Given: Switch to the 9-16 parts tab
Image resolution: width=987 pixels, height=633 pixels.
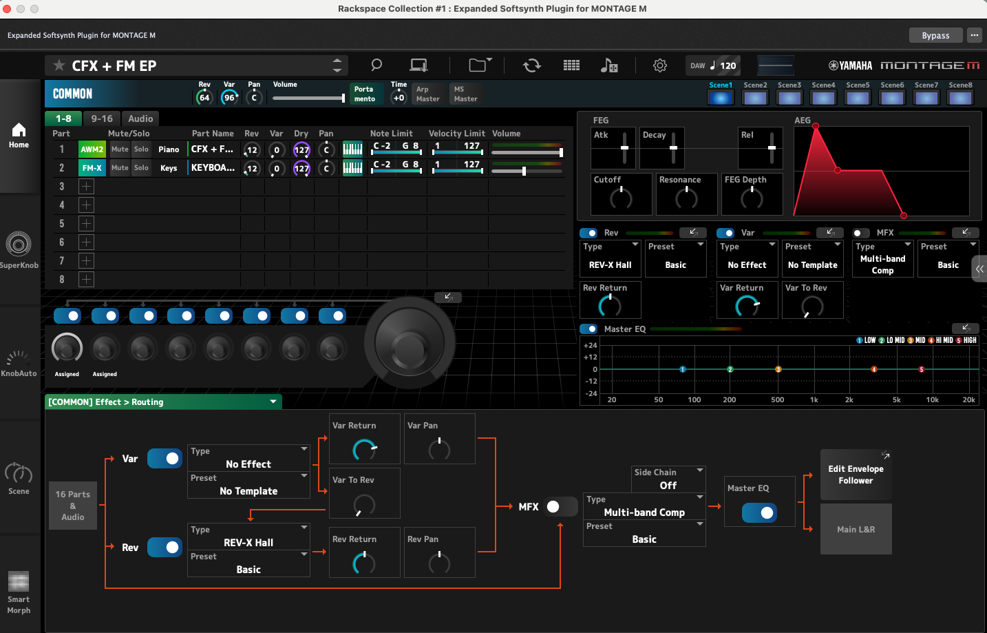Looking at the screenshot, I should pyautogui.click(x=102, y=118).
